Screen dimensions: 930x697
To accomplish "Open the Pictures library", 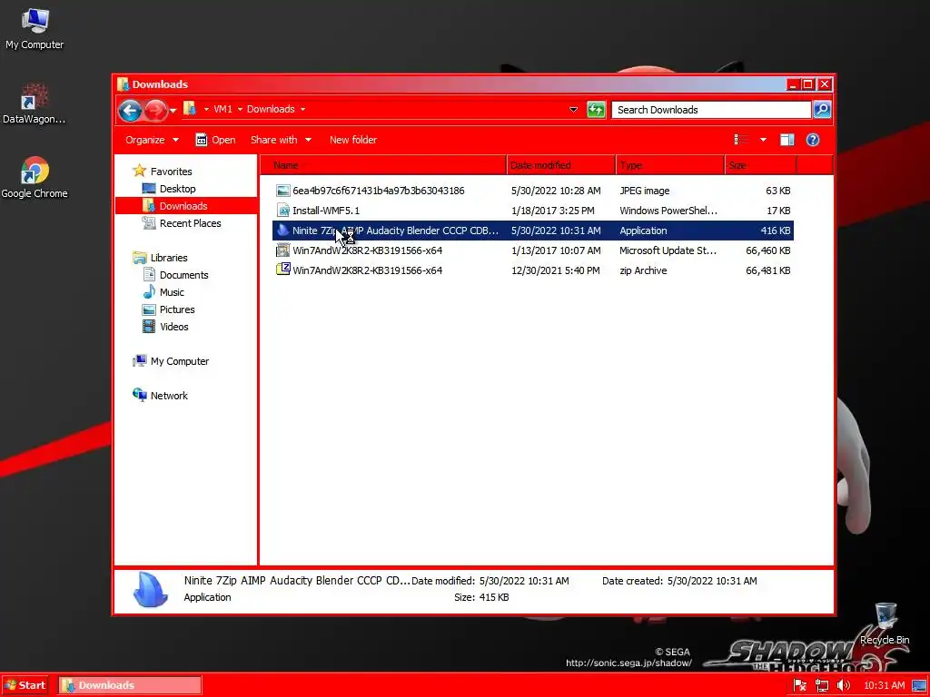I will coord(168,309).
